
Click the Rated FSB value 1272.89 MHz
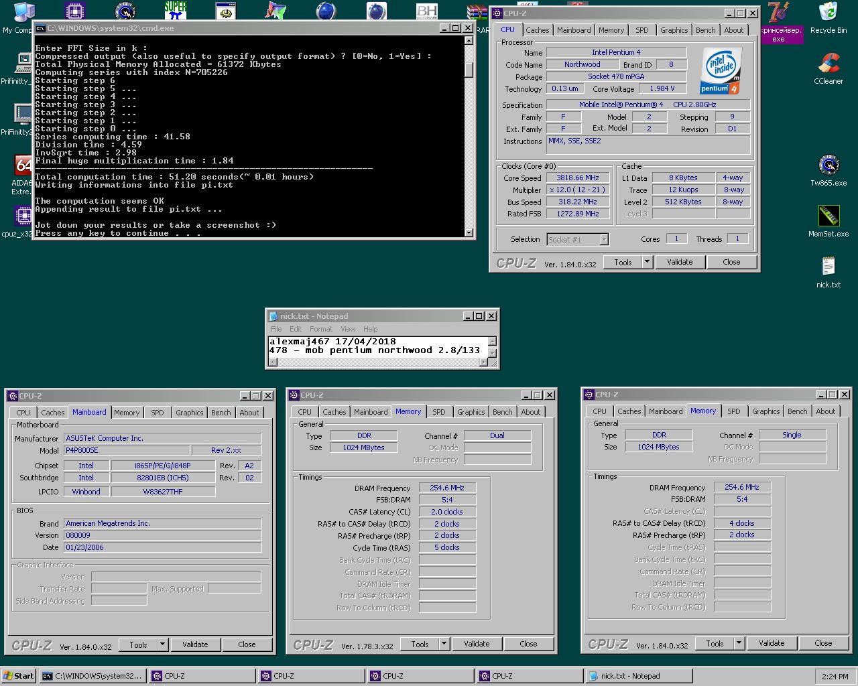tap(577, 214)
